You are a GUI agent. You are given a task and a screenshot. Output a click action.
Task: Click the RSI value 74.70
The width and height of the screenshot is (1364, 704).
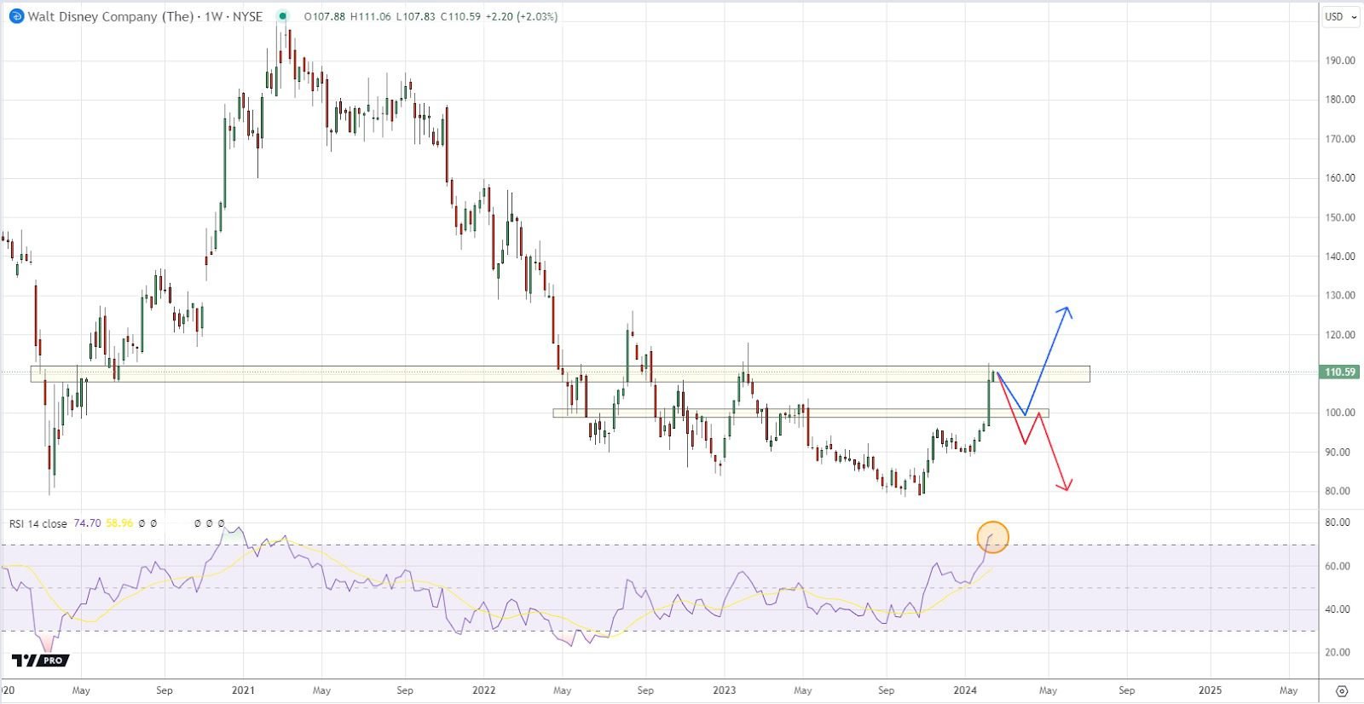[x=87, y=523]
